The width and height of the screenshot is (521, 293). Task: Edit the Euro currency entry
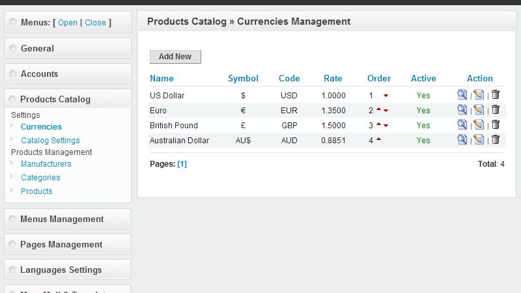tap(479, 110)
